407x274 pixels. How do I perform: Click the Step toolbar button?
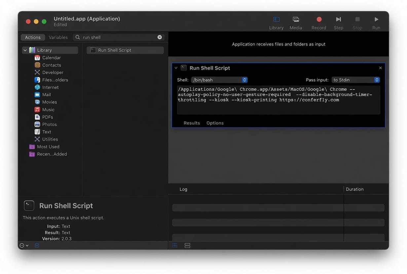pyautogui.click(x=338, y=23)
